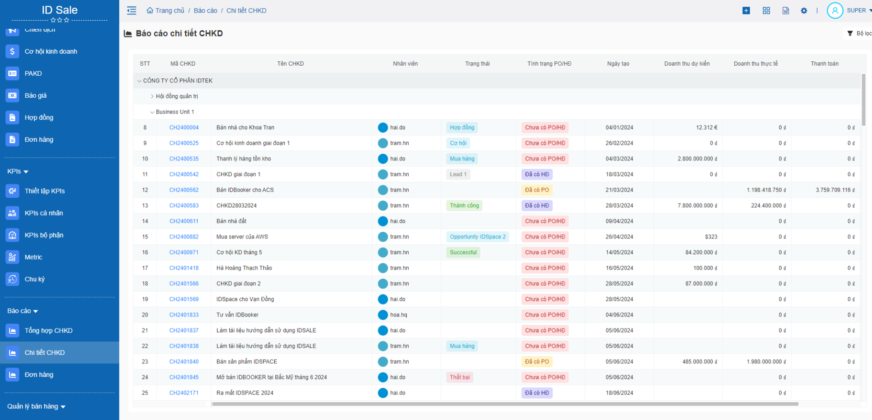Click the Chi tiết CHKD chart icon
872x420 pixels.
12,352
